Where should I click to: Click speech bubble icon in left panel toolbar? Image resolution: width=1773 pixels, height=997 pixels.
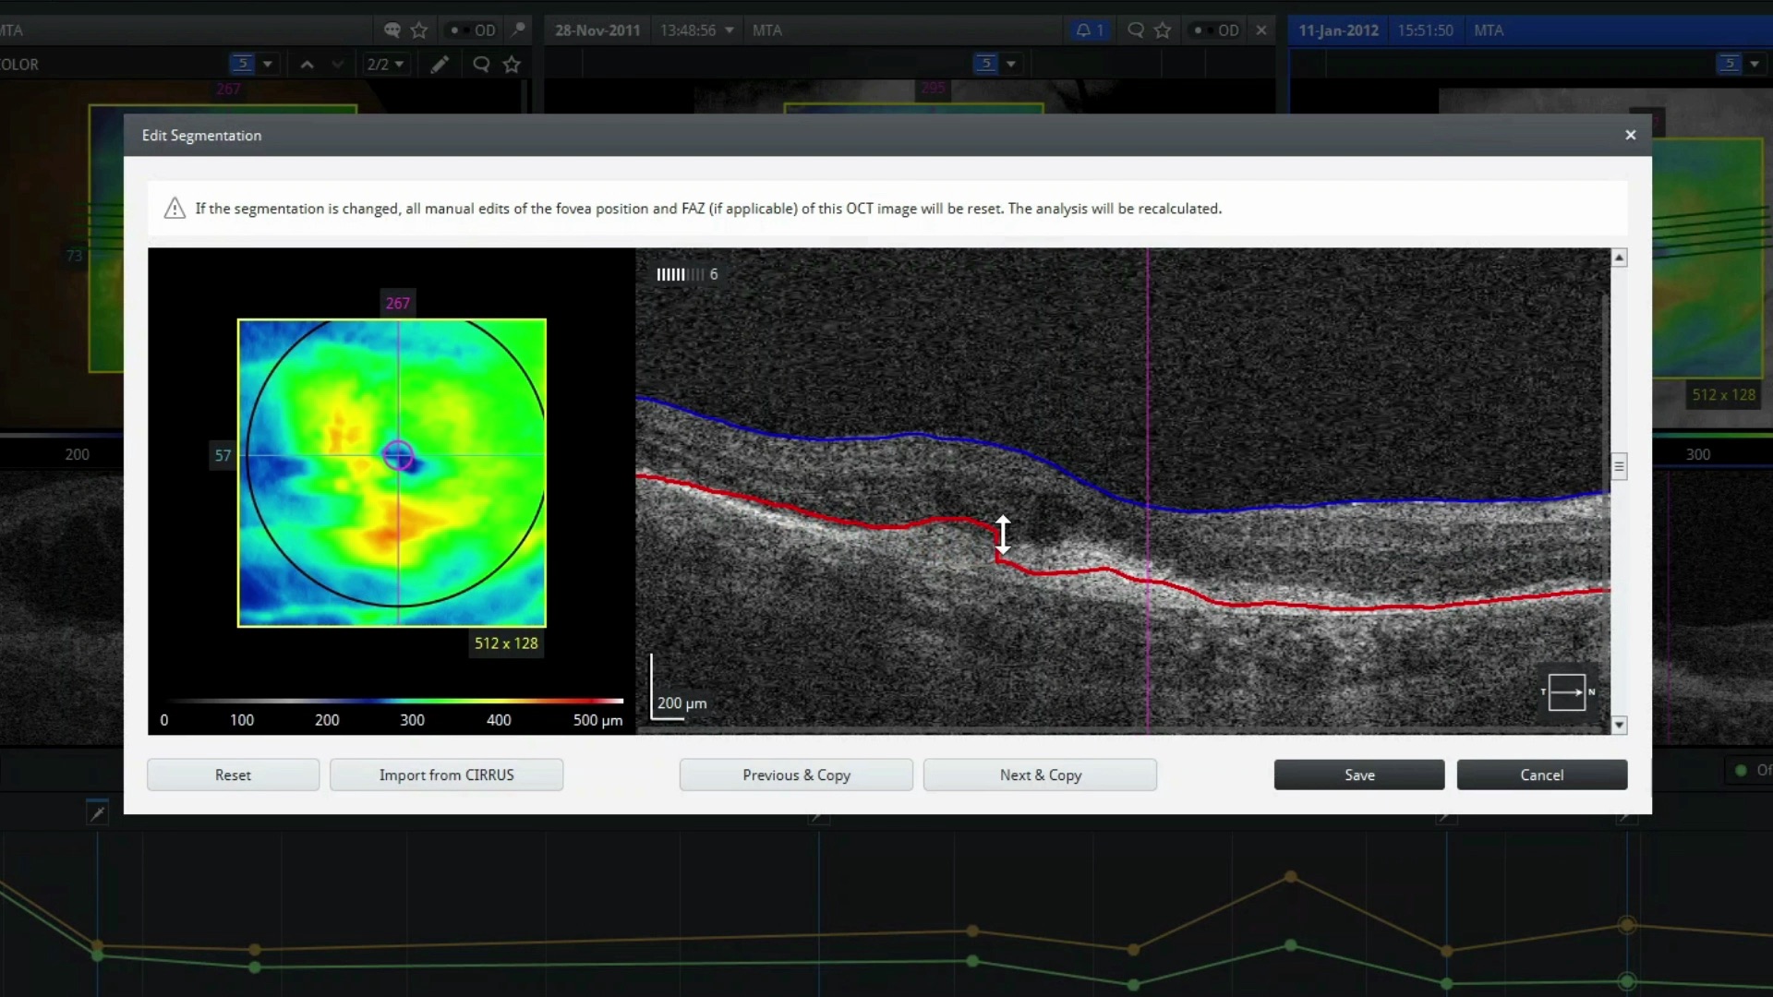[481, 65]
